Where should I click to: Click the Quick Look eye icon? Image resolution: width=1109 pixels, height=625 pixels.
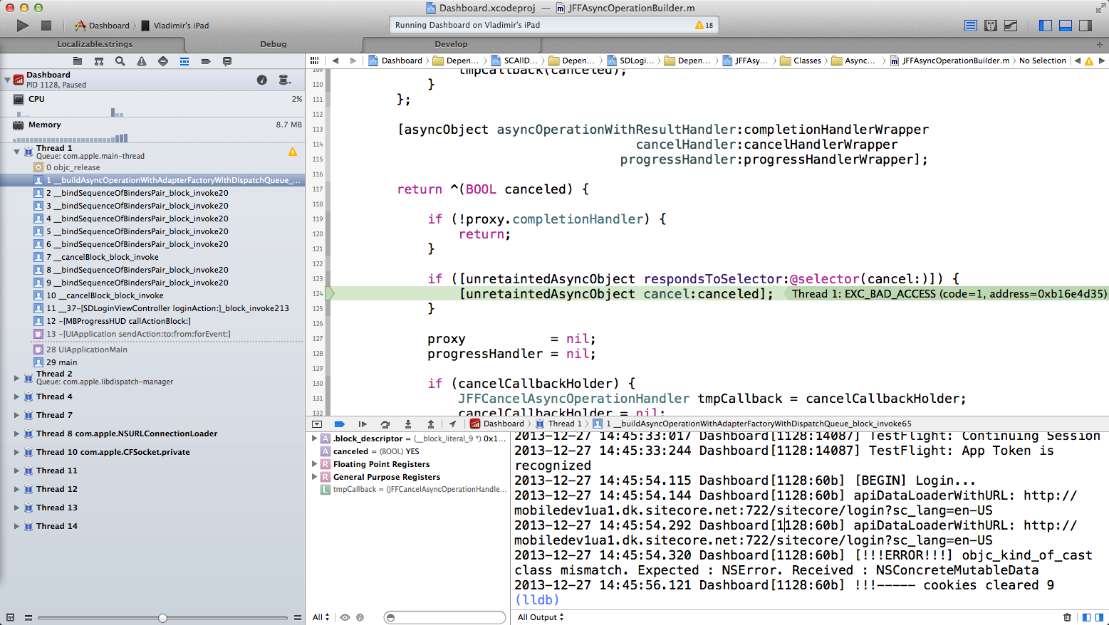coord(345,617)
